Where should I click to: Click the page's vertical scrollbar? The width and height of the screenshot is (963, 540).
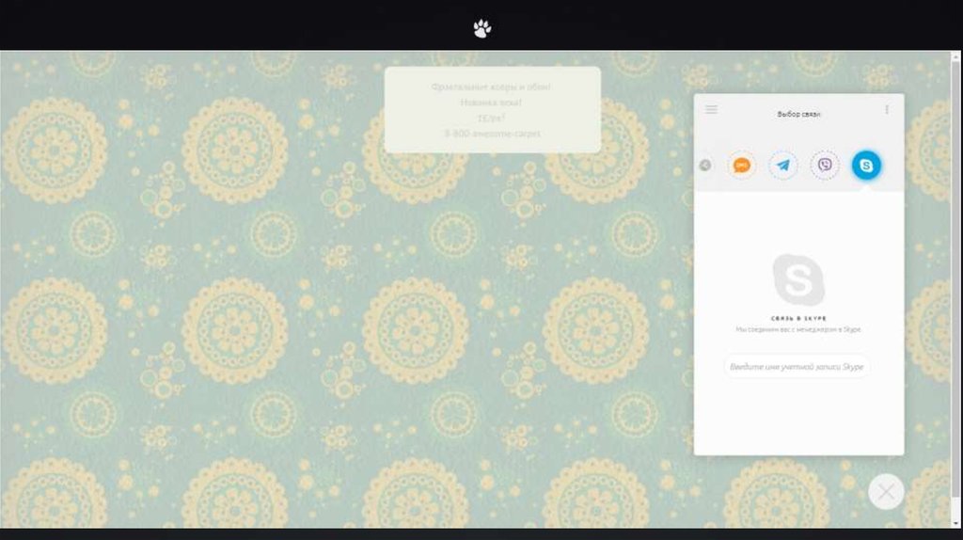point(956,282)
